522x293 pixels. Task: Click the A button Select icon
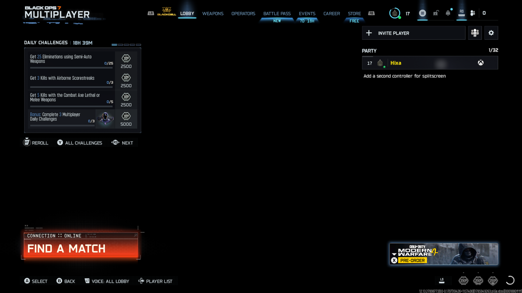[x=27, y=281]
